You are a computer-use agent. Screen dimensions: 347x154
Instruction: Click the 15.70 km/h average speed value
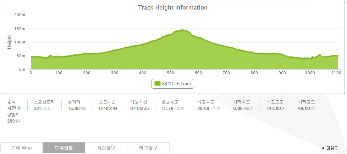(173, 108)
